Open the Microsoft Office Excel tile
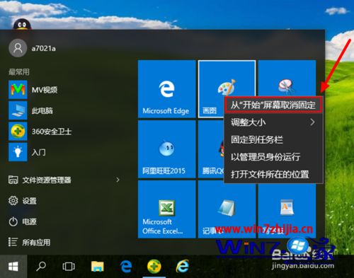 click(167, 209)
